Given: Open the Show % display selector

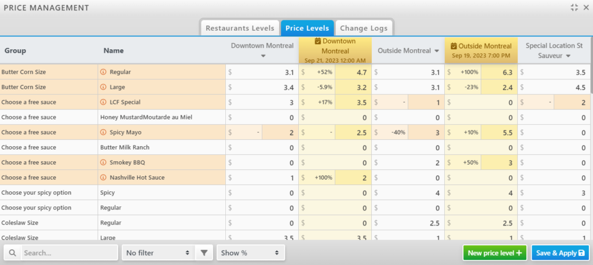Looking at the screenshot, I should (x=250, y=253).
